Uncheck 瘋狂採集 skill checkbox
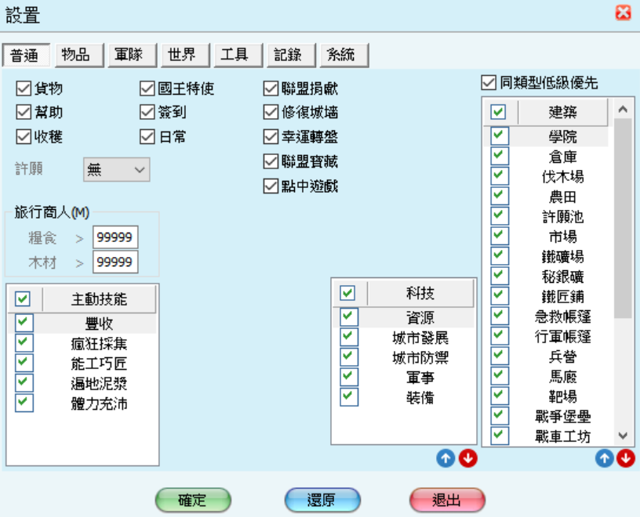This screenshot has width=640, height=517. (x=24, y=342)
